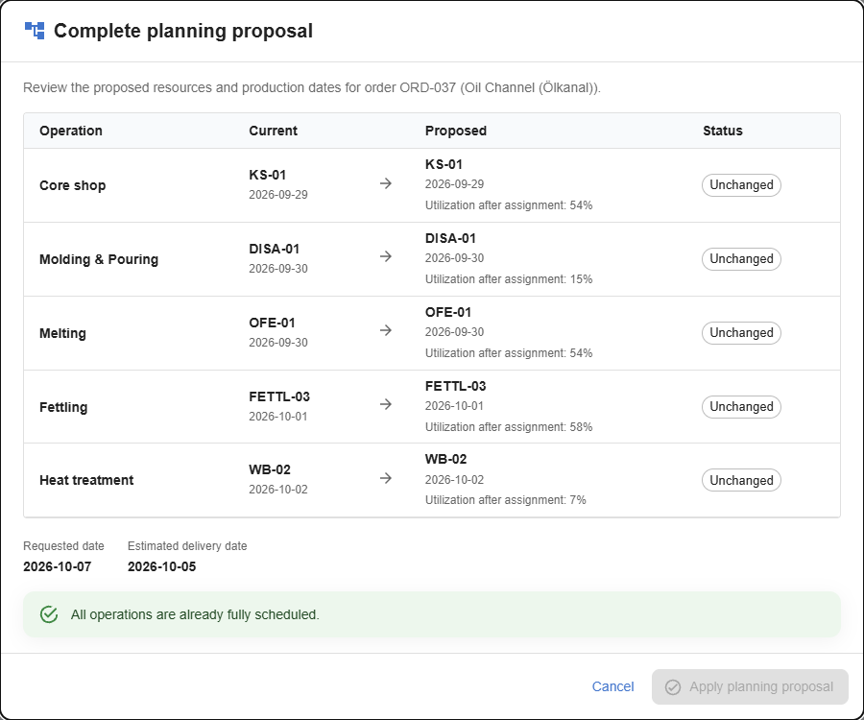Cancel the planning proposal dialog
Screen dimensions: 864x720
coord(612,686)
